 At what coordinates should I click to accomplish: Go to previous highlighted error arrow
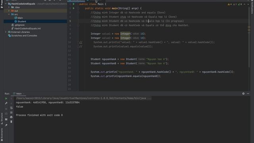pyautogui.click(x=244, y=4)
